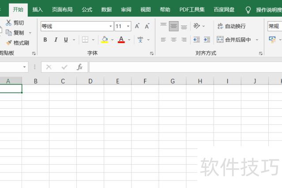The image size is (282, 188).
Task: Switch to the Insert (插入) tab
Action: [x=38, y=10]
